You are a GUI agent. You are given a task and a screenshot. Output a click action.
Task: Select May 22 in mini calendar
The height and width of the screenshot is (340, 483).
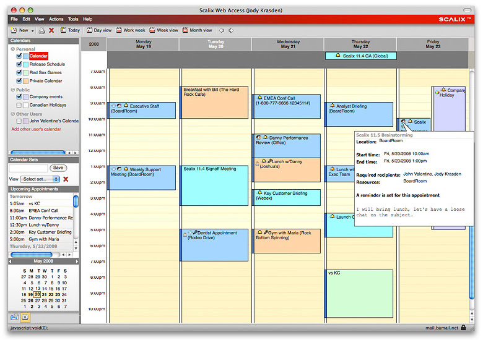(51, 294)
